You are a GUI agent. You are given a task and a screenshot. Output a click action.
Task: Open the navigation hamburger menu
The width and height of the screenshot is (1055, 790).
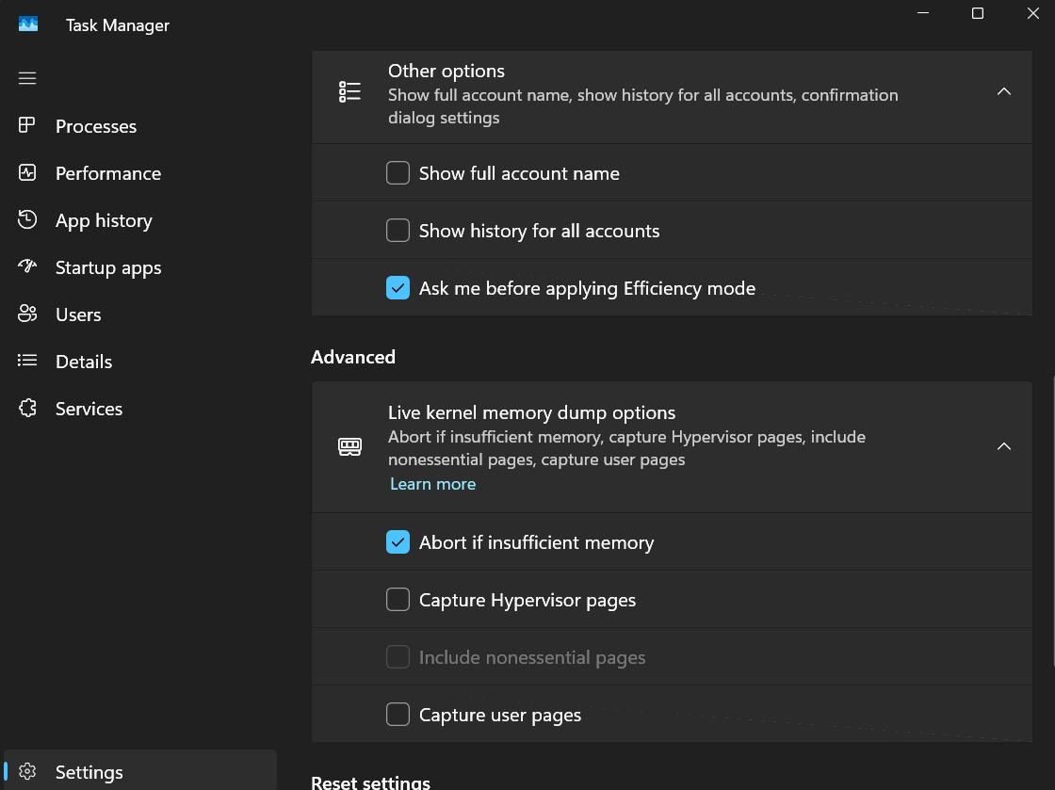click(27, 77)
